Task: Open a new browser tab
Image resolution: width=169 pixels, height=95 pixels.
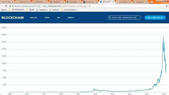Action: point(151,2)
